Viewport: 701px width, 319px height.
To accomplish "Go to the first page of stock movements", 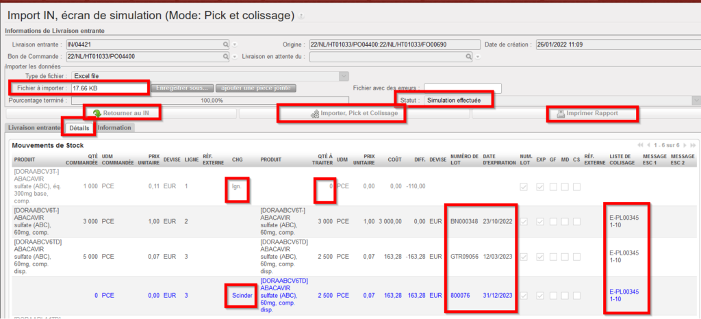I will coord(639,146).
